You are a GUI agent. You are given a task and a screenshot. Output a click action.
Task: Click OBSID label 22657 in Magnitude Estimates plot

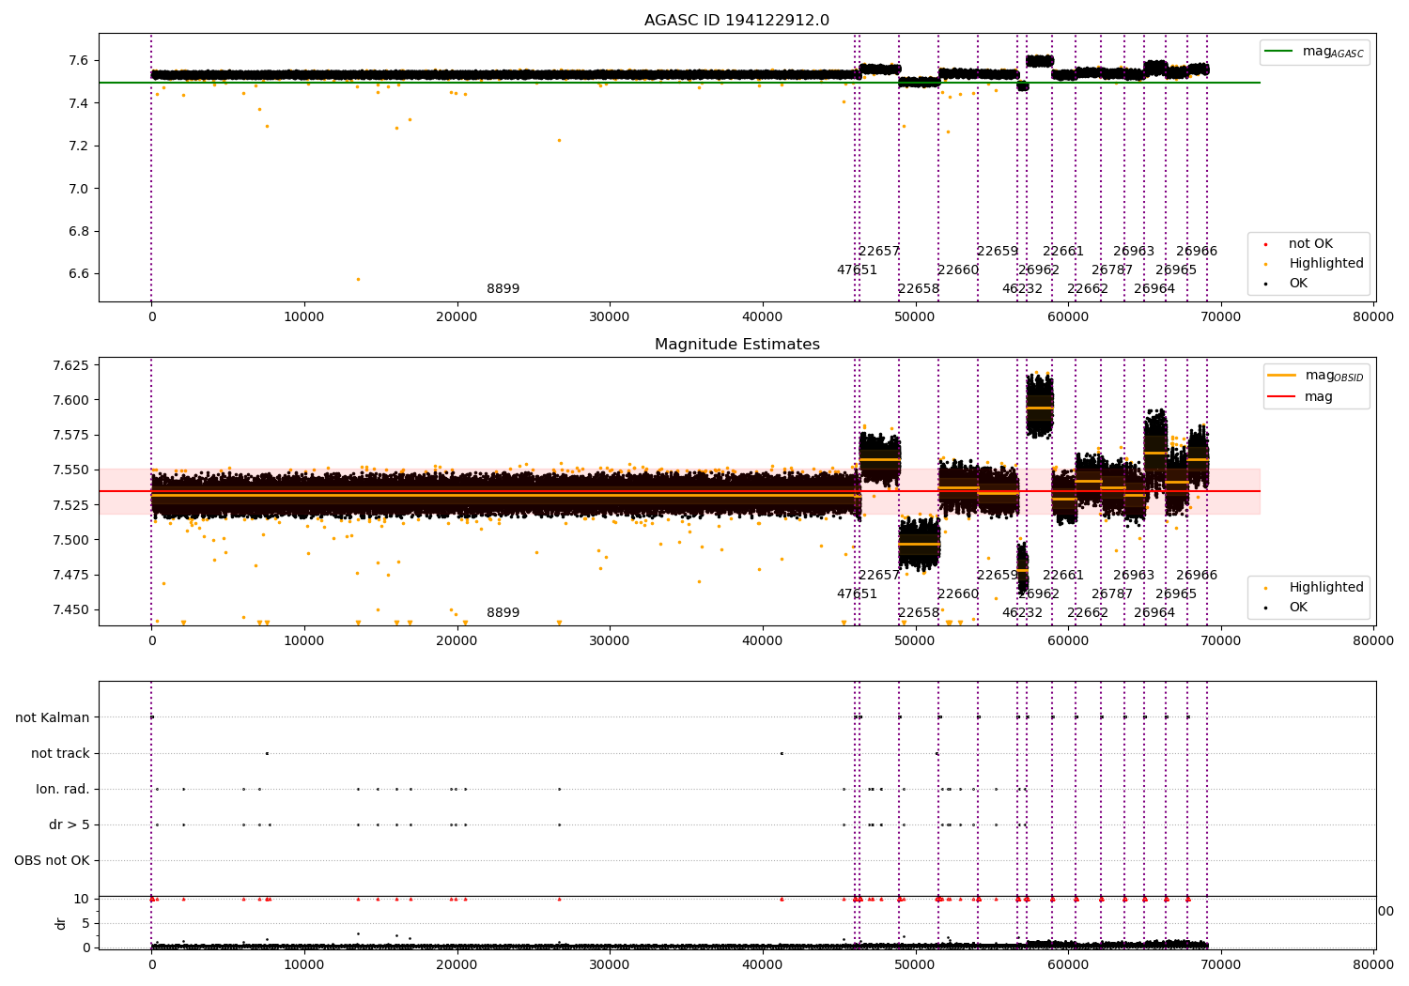coord(879,575)
